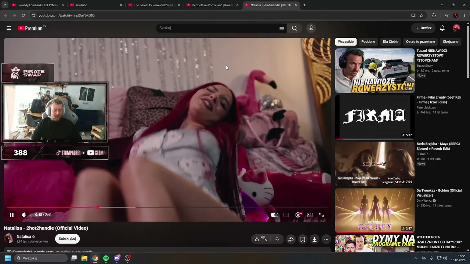Open the Chrome profile avatar
470x264 pixels.
point(456,15)
